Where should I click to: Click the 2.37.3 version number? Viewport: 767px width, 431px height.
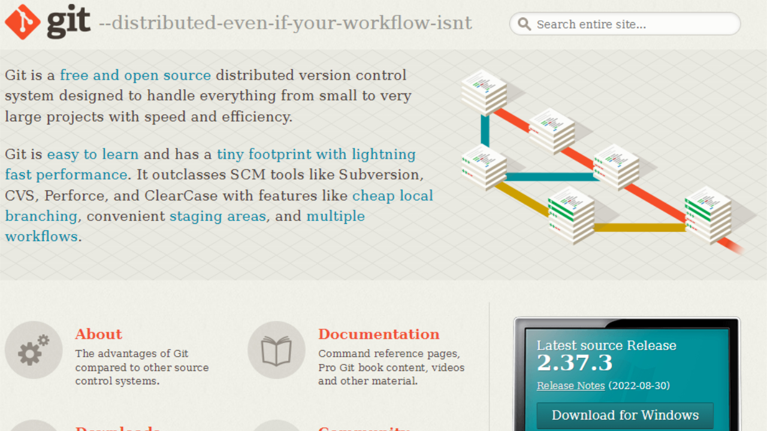(x=574, y=363)
